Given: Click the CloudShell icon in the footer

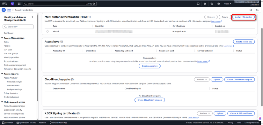Looking at the screenshot, I should (4, 123).
